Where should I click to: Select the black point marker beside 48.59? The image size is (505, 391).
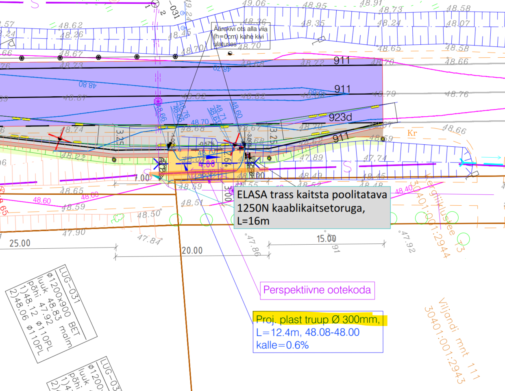[x=383, y=139]
